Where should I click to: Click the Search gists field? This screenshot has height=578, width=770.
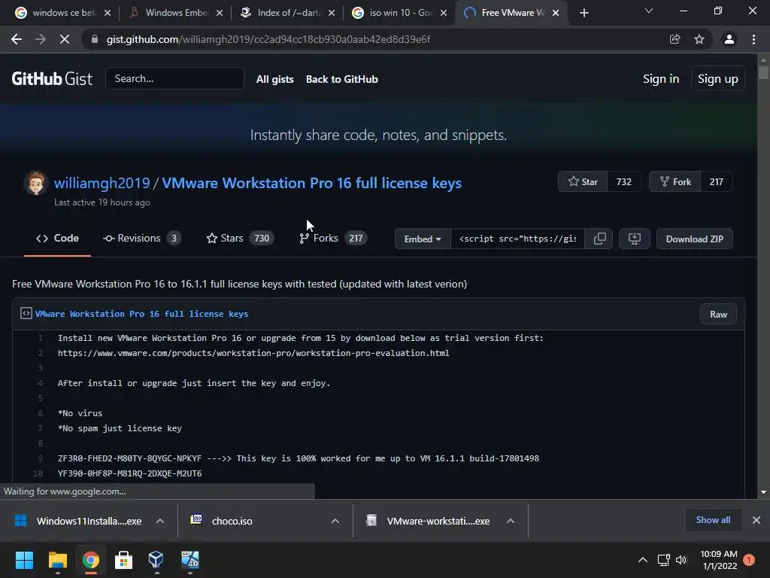point(174,78)
